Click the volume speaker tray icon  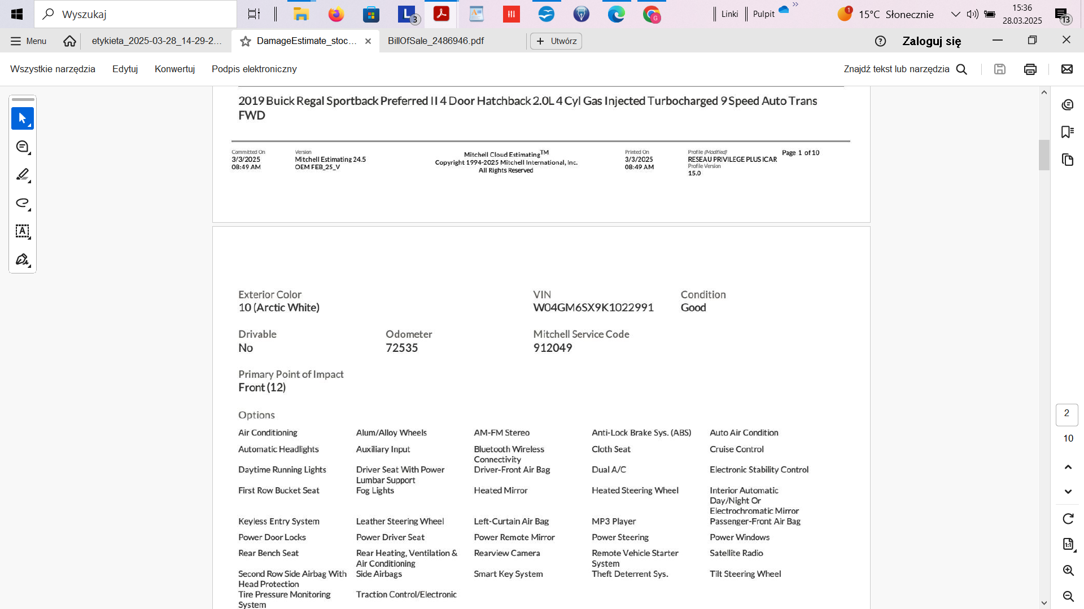[972, 14]
